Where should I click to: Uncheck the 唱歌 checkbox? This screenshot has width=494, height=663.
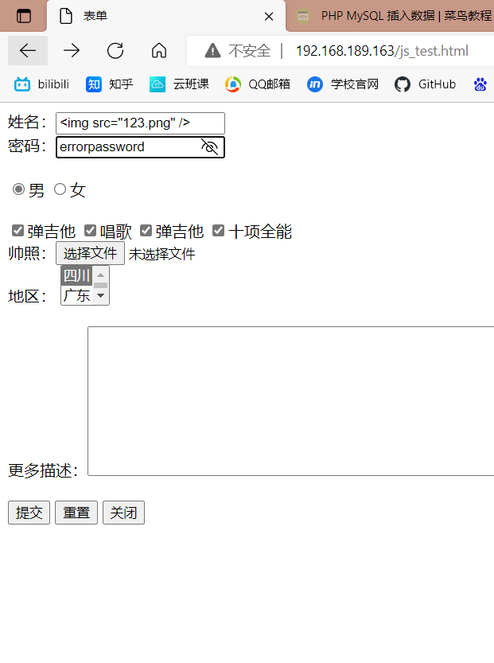point(90,231)
